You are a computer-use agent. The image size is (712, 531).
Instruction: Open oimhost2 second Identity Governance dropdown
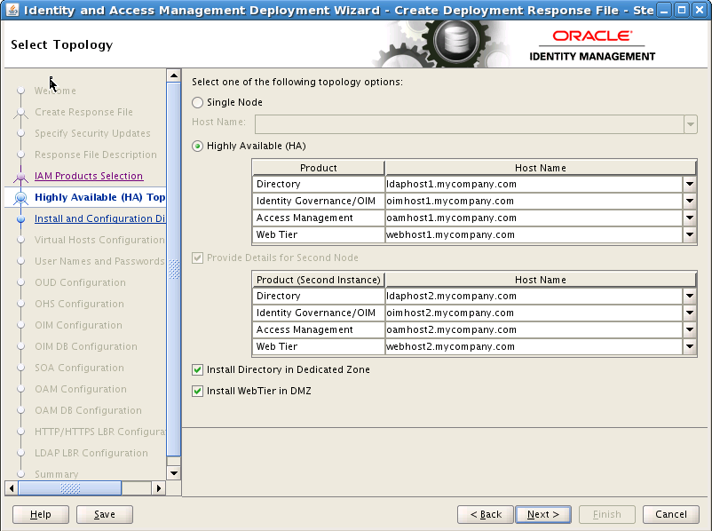[x=689, y=313]
